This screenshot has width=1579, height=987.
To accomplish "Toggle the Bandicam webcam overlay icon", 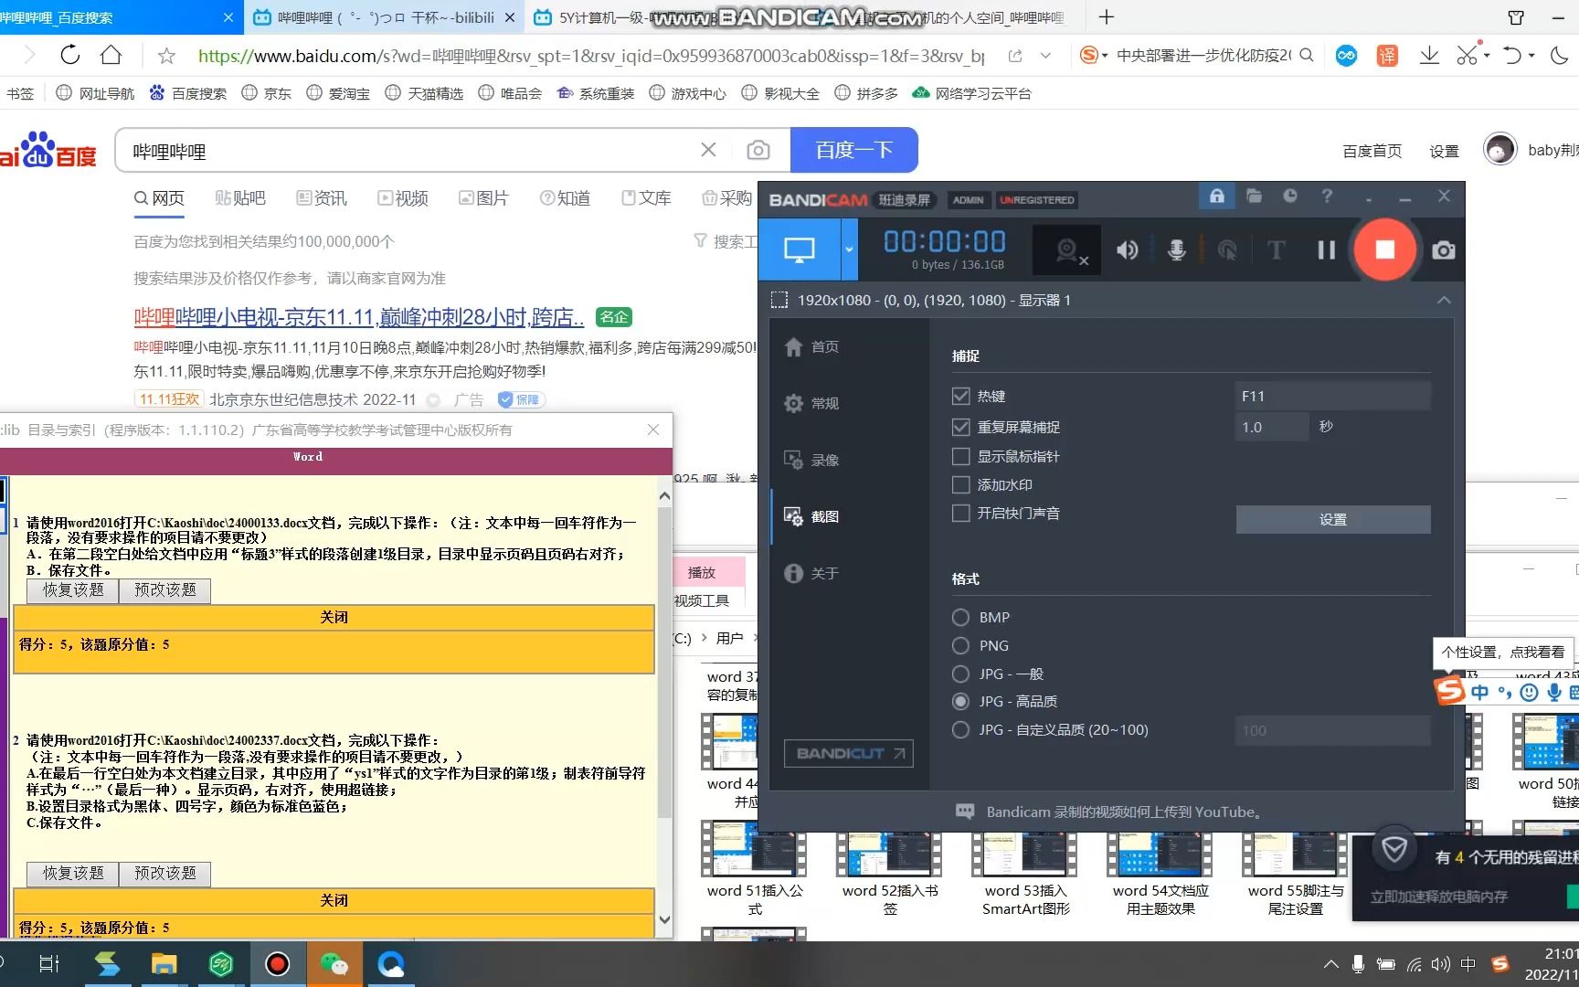I will 1067,250.
